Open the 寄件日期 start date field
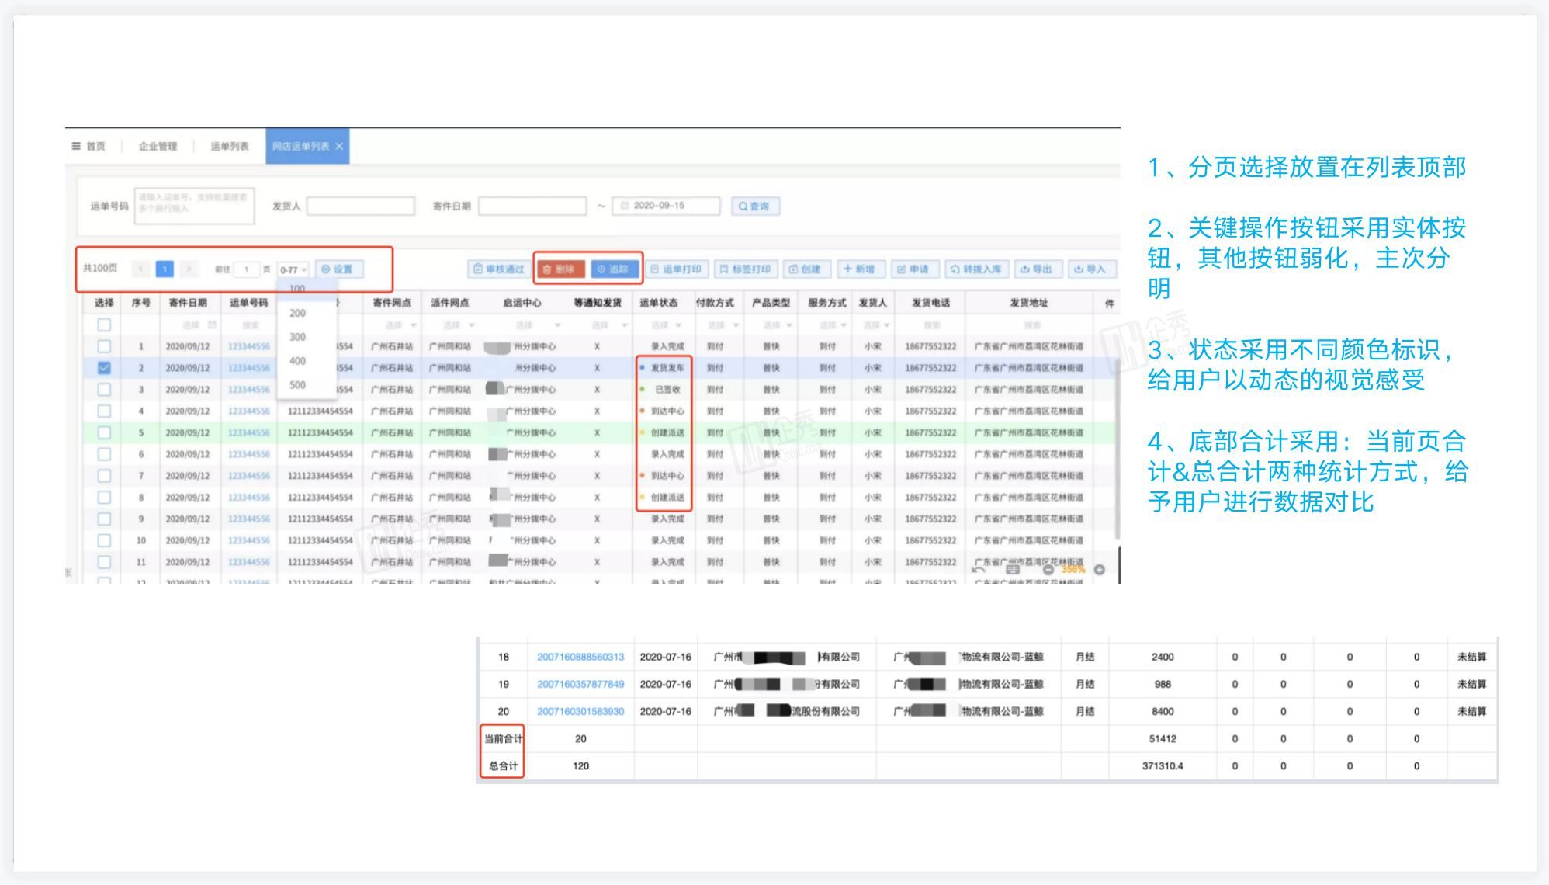Image resolution: width=1549 pixels, height=885 pixels. point(532,206)
